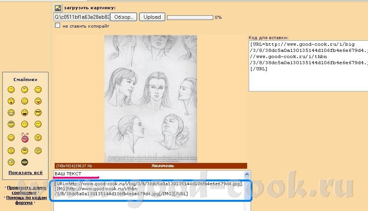Image resolution: width=368 pixels, height=211 pixels.
Task: Click the Обзор browse button
Action: (124, 17)
